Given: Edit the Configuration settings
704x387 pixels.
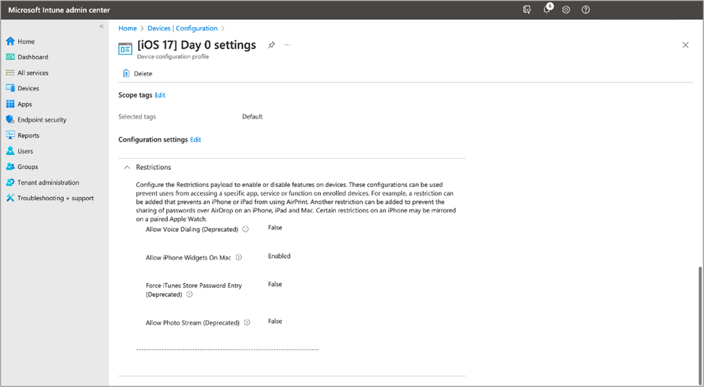Looking at the screenshot, I should (x=195, y=140).
